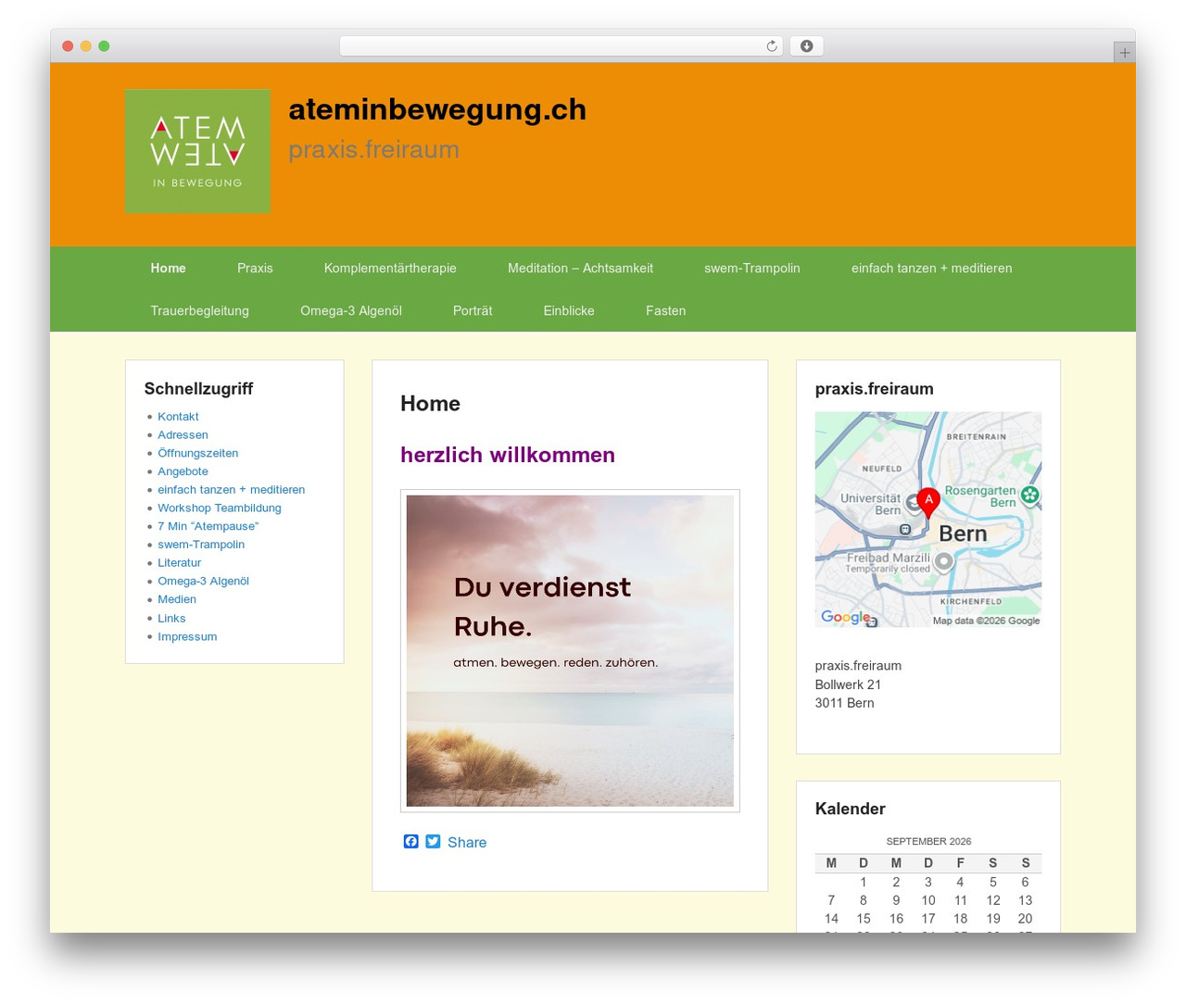Open the Trauerbegleitung menu item

click(x=200, y=310)
